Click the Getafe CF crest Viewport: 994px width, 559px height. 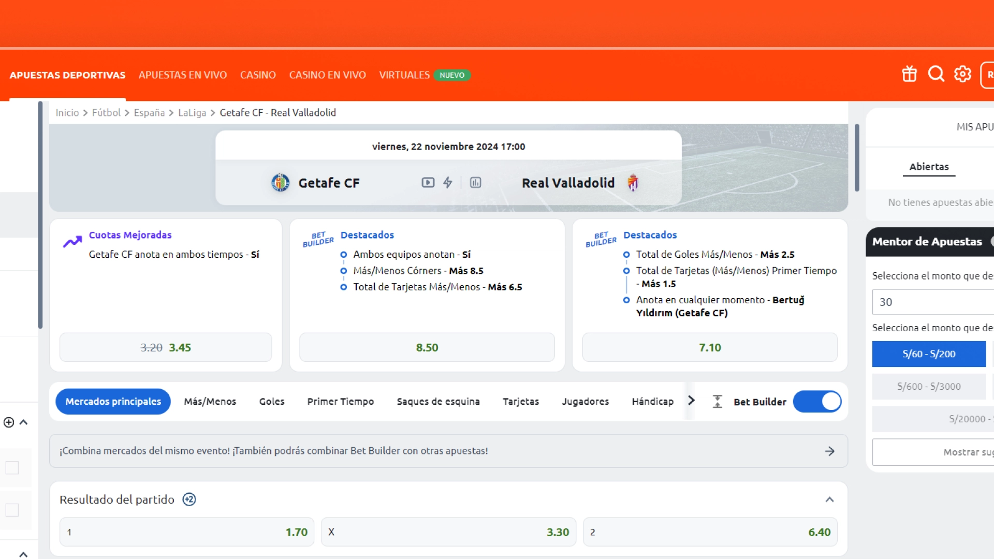(280, 183)
